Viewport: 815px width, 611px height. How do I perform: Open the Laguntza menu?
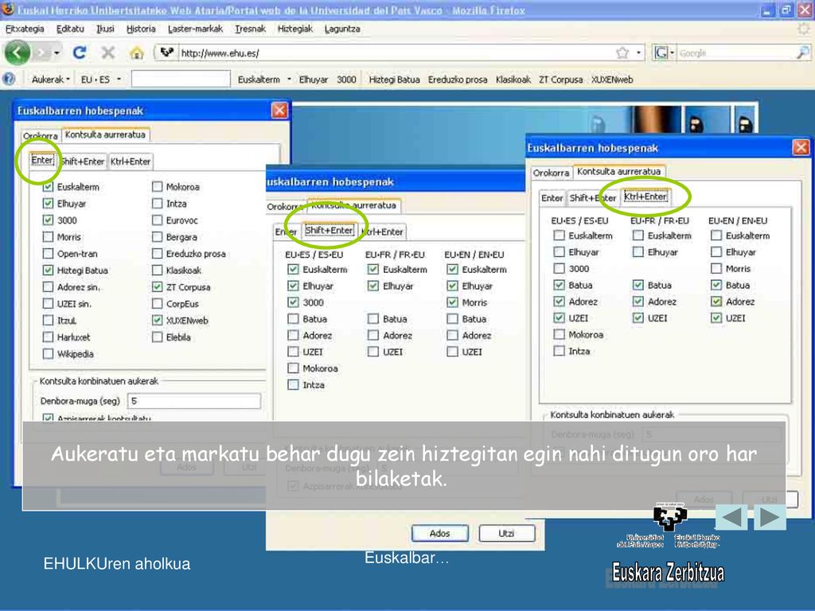[342, 29]
